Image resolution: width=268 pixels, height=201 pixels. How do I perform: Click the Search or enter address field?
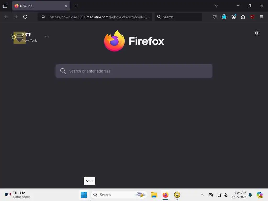[x=134, y=71]
